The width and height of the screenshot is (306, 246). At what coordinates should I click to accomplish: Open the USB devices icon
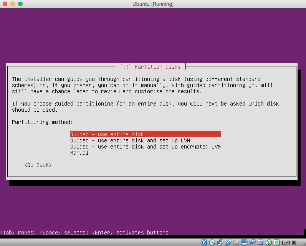tap(228, 243)
